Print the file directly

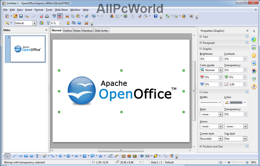47,16
